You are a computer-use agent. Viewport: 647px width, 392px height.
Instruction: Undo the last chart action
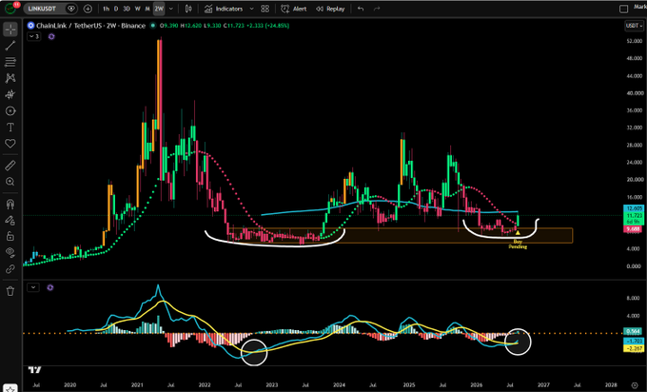[x=361, y=9]
